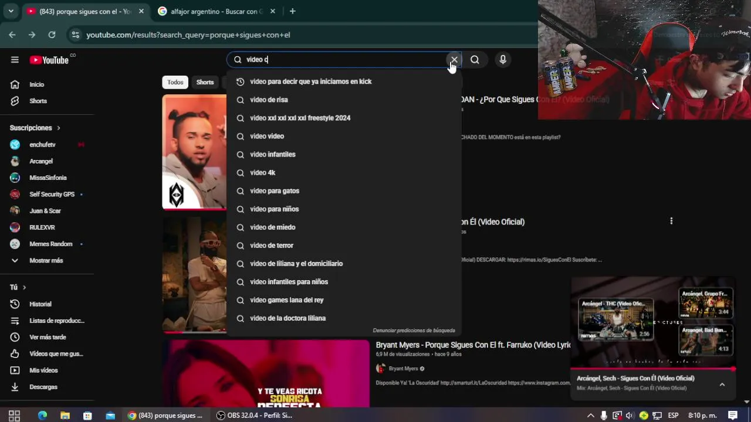Viewport: 751px width, 422px height.
Task: View site information icon in address bar
Action: pos(75,35)
